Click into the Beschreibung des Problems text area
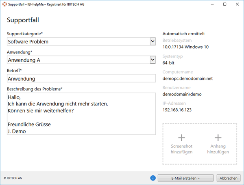Image resolution: width=244 pixels, height=185 pixels. [x=81, y=114]
